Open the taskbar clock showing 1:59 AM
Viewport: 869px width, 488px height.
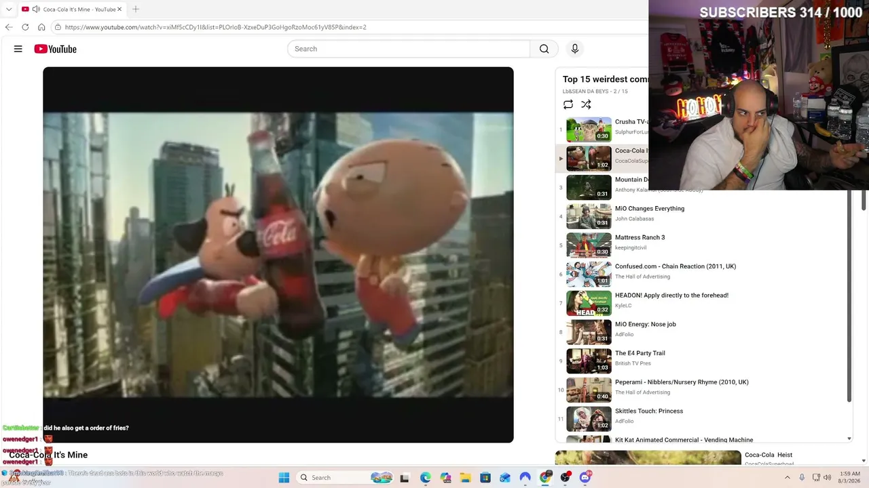click(x=850, y=478)
